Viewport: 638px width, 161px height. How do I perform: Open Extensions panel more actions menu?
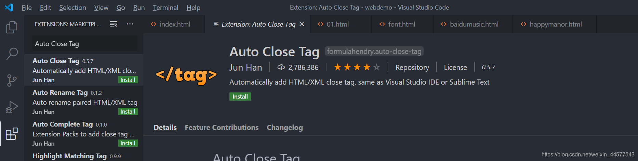[130, 24]
